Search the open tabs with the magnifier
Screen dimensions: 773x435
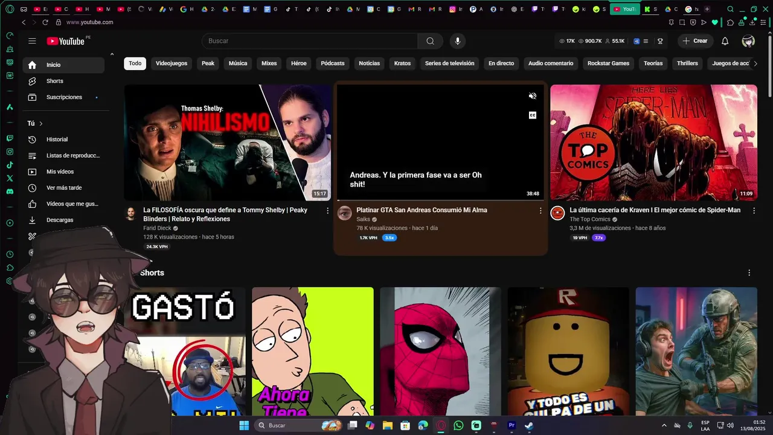point(731,9)
